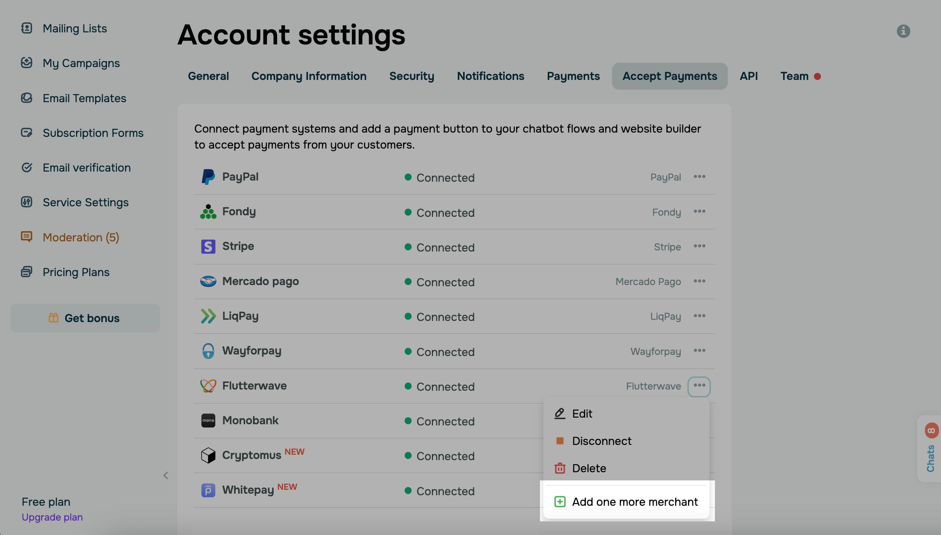Go to Email verification in sidebar
The width and height of the screenshot is (941, 535).
pyautogui.click(x=87, y=168)
